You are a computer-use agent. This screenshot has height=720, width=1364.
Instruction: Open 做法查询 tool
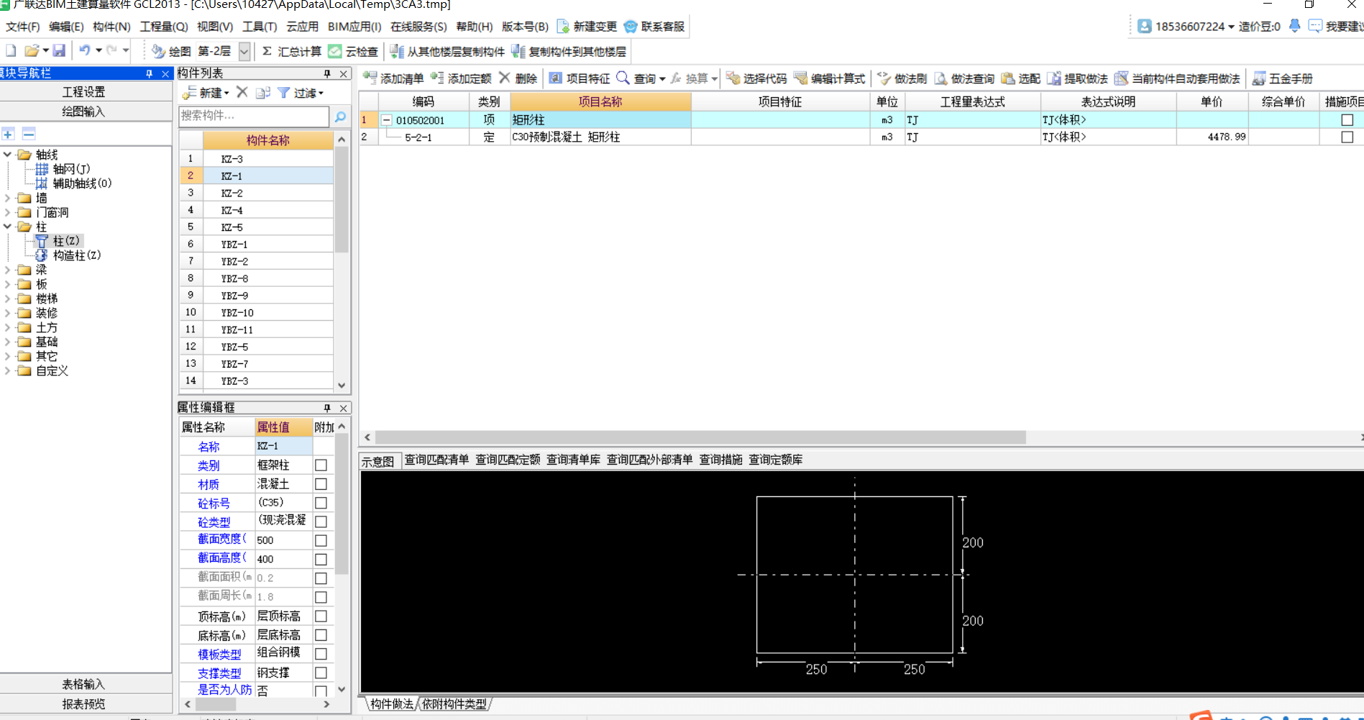pyautogui.click(x=964, y=78)
